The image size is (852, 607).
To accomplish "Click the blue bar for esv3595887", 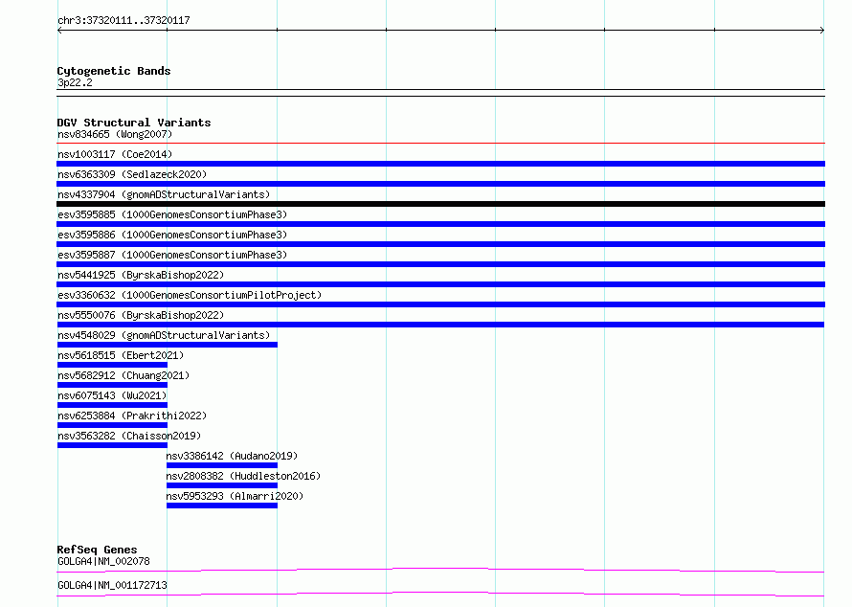I will (x=440, y=264).
